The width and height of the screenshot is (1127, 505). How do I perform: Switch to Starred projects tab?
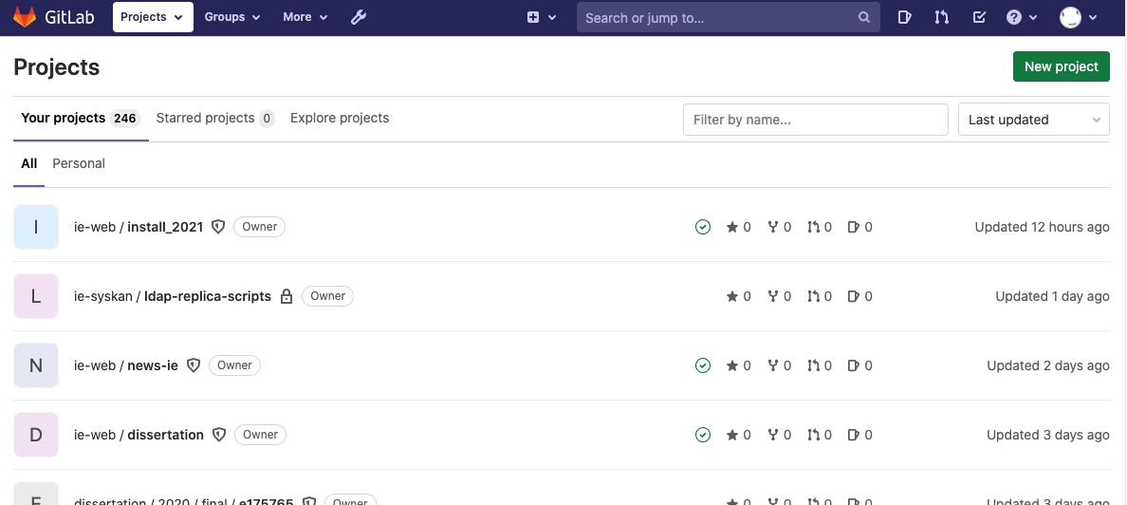[215, 118]
